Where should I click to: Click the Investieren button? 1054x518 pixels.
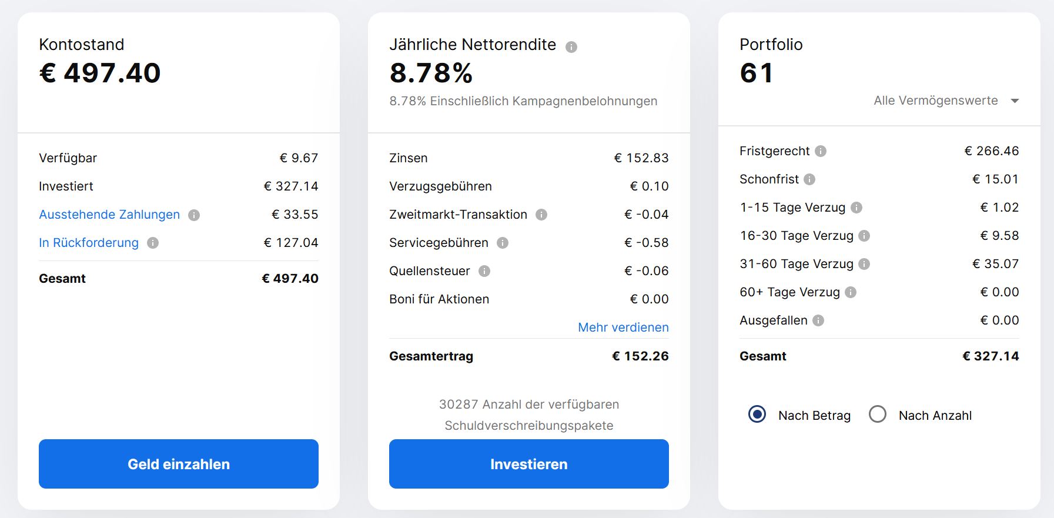[529, 464]
